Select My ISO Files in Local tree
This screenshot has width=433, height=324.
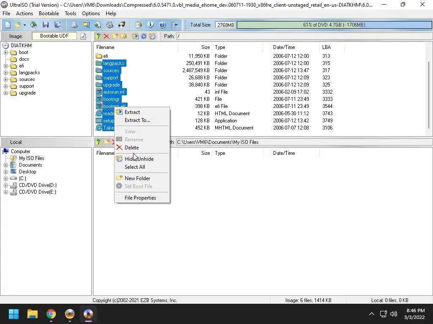pyautogui.click(x=31, y=158)
